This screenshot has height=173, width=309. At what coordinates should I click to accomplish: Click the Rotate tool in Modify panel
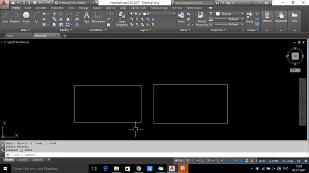(61, 14)
